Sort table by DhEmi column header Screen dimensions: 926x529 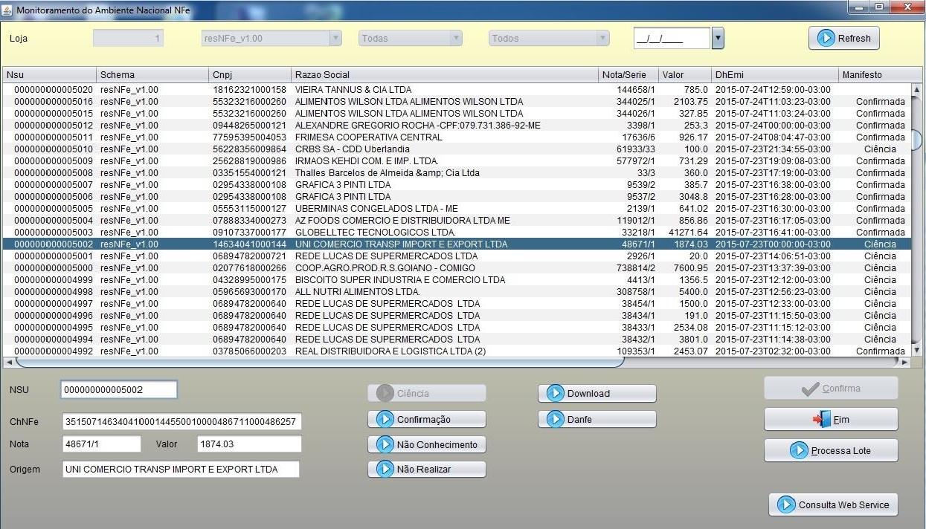point(775,74)
